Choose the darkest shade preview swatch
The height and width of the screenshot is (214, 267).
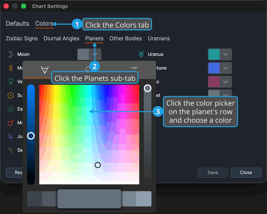[x=35, y=199]
